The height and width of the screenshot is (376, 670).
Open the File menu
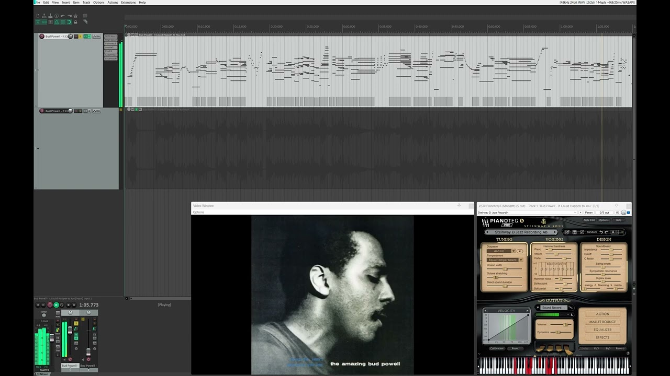[x=37, y=3]
